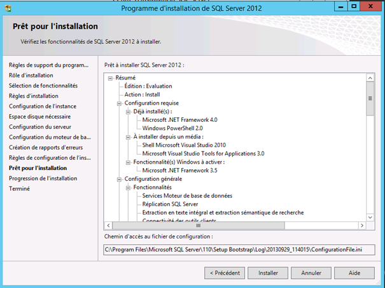The width and height of the screenshot is (385, 288).
Task: Collapse the Configuration requise node
Action: tap(119, 103)
